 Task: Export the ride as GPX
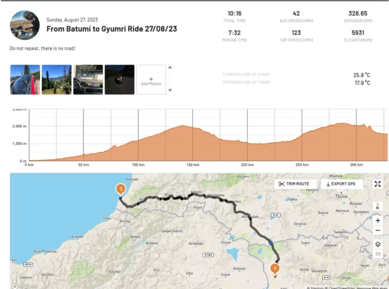[x=343, y=184]
